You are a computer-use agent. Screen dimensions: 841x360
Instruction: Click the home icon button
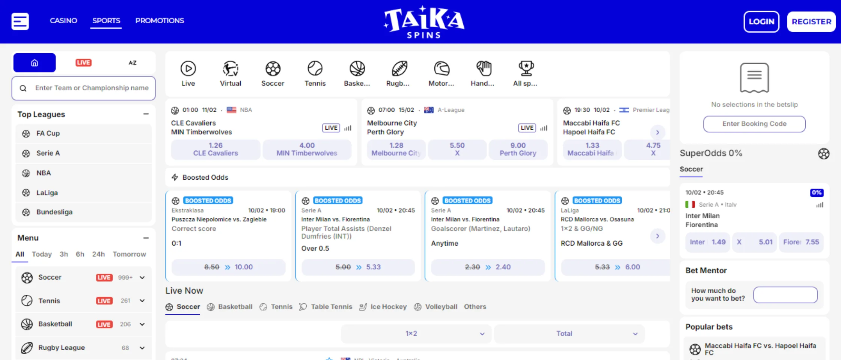click(x=35, y=63)
